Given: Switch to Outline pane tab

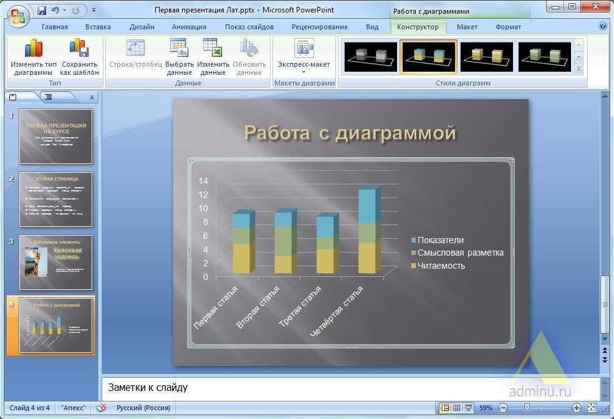Looking at the screenshot, I should [x=49, y=97].
